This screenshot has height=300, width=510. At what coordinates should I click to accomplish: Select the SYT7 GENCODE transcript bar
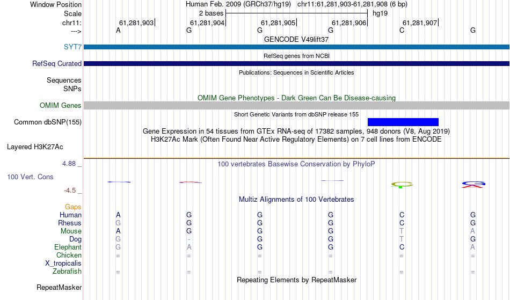pos(296,47)
